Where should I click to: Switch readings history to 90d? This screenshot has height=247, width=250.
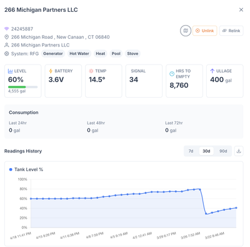(223, 151)
